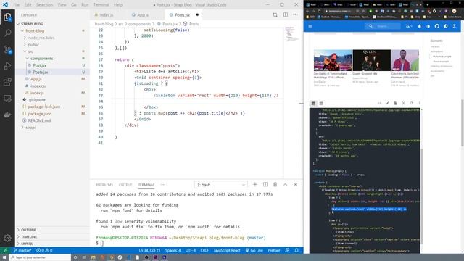464x261 pixels.
Task: Open the hamburger menu on Material-UI site
Action: 310,26
